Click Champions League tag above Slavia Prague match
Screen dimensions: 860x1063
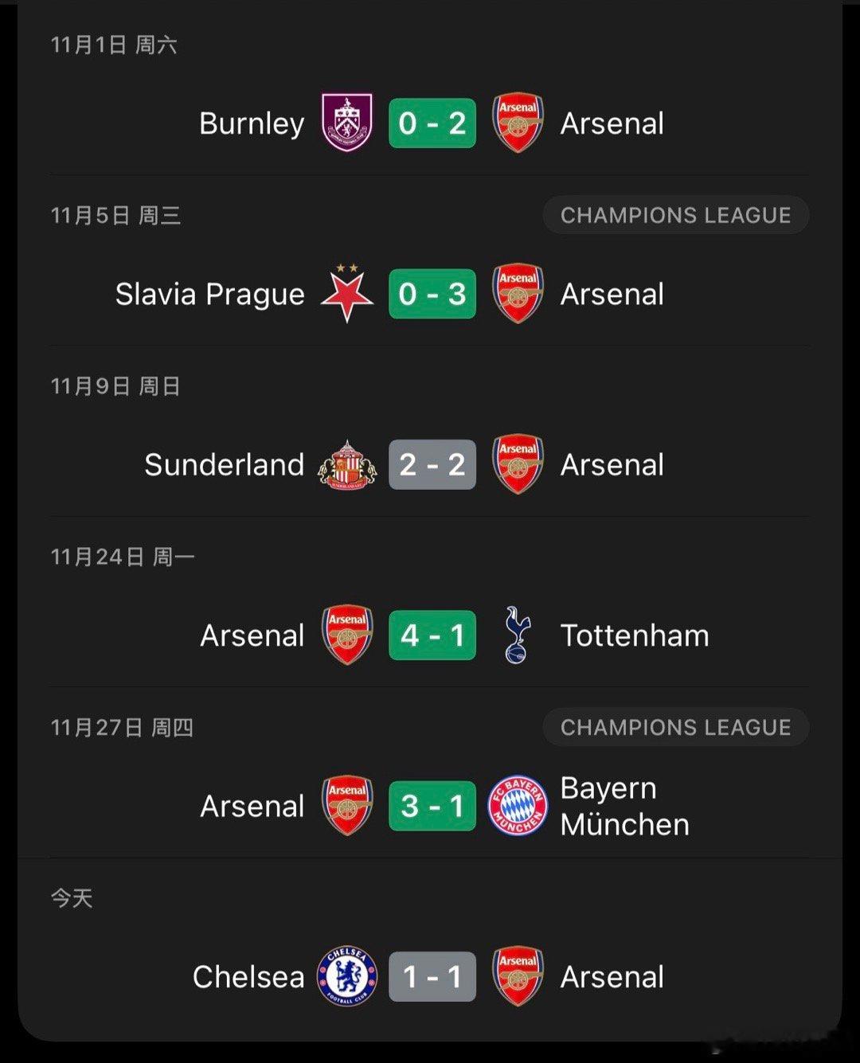coord(675,215)
